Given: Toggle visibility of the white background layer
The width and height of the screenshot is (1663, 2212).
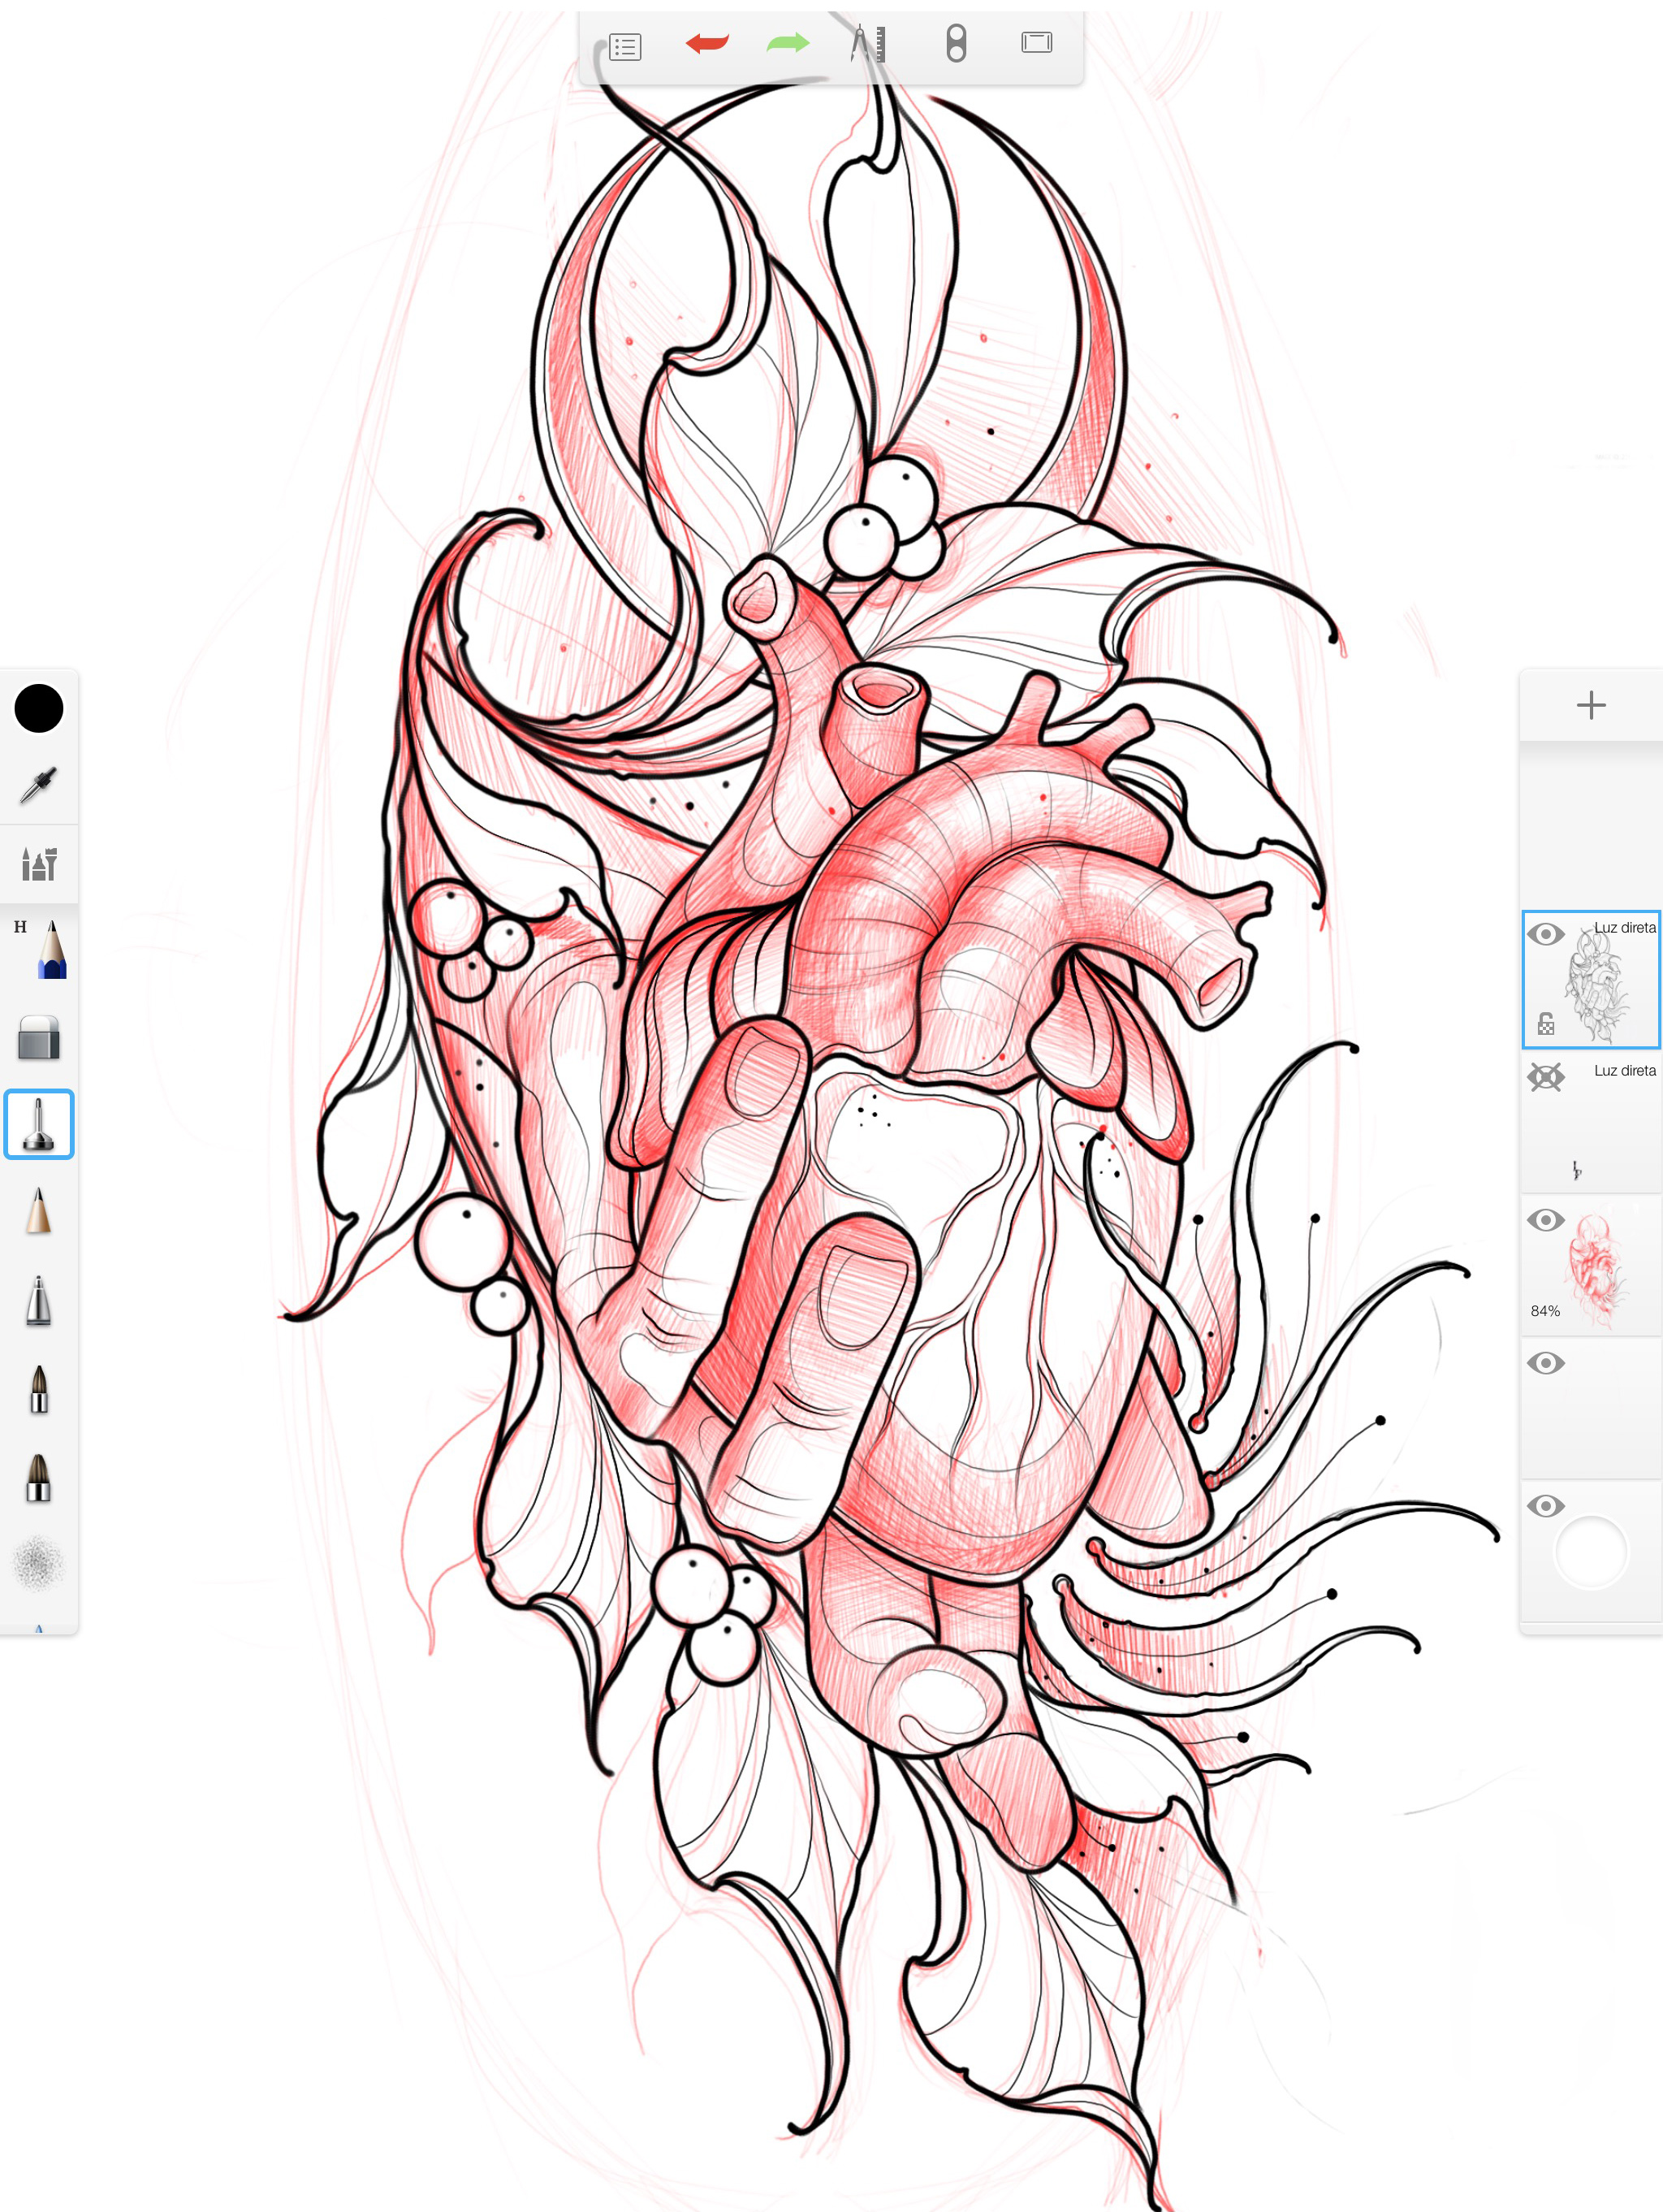Looking at the screenshot, I should 1545,1506.
